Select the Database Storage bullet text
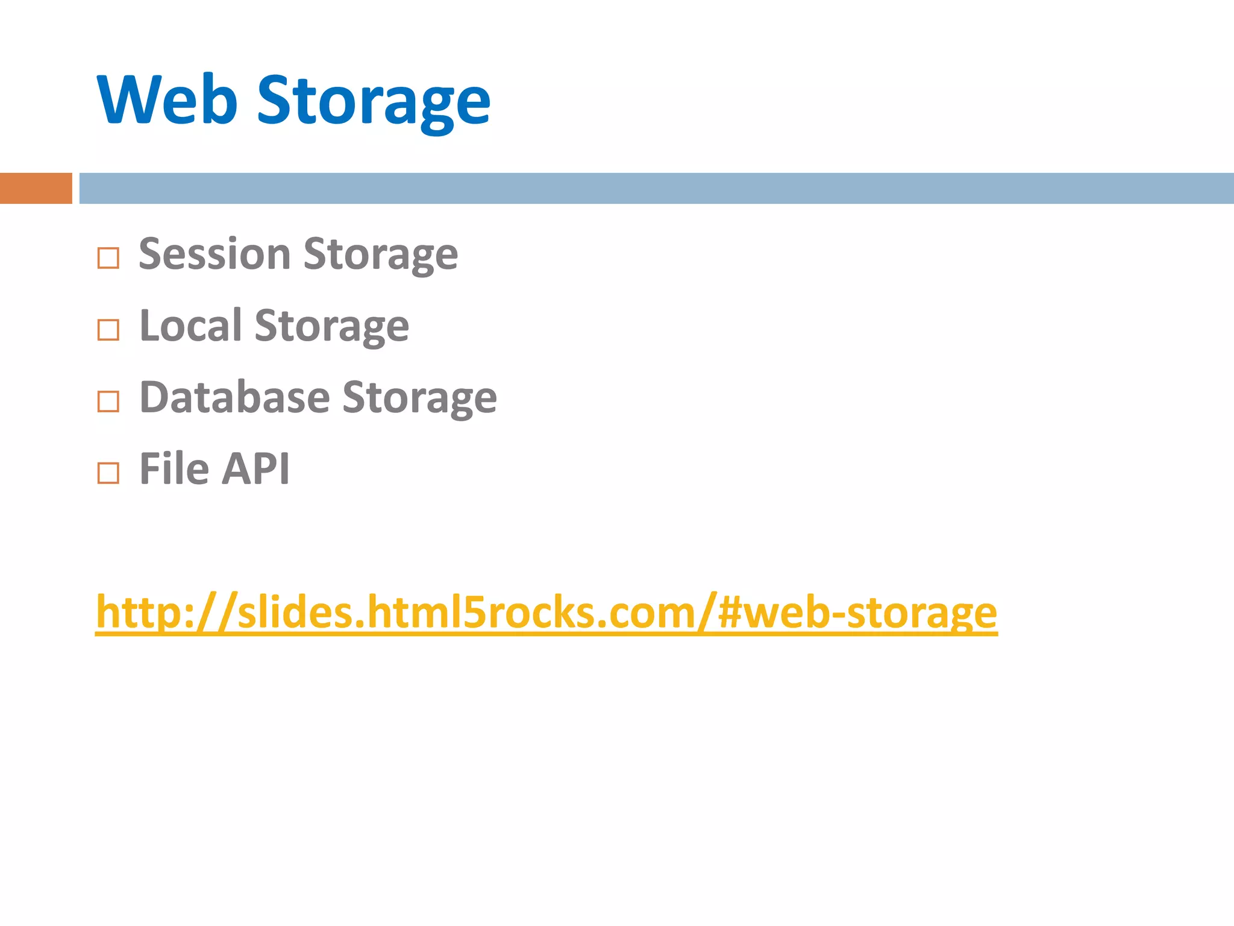 click(318, 397)
